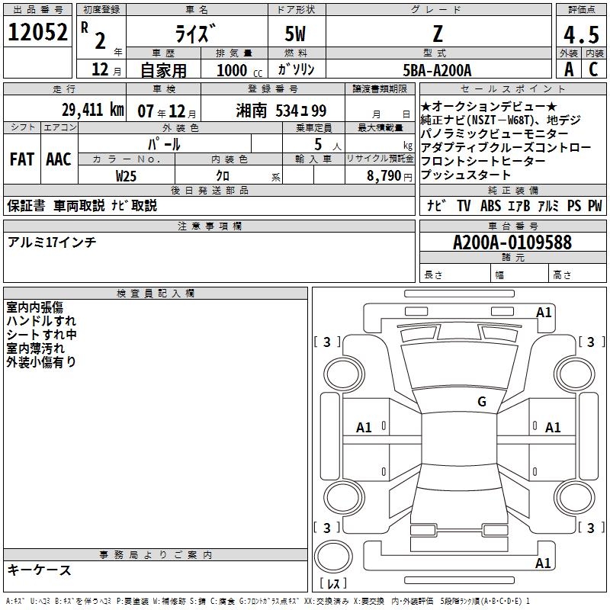This screenshot has height=610, width=610.
Task: Click the inspector note シートすれ中
Action: pyautogui.click(x=41, y=335)
